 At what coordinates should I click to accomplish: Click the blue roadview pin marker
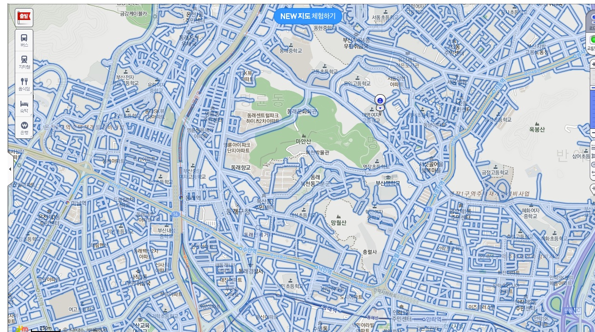tap(380, 102)
